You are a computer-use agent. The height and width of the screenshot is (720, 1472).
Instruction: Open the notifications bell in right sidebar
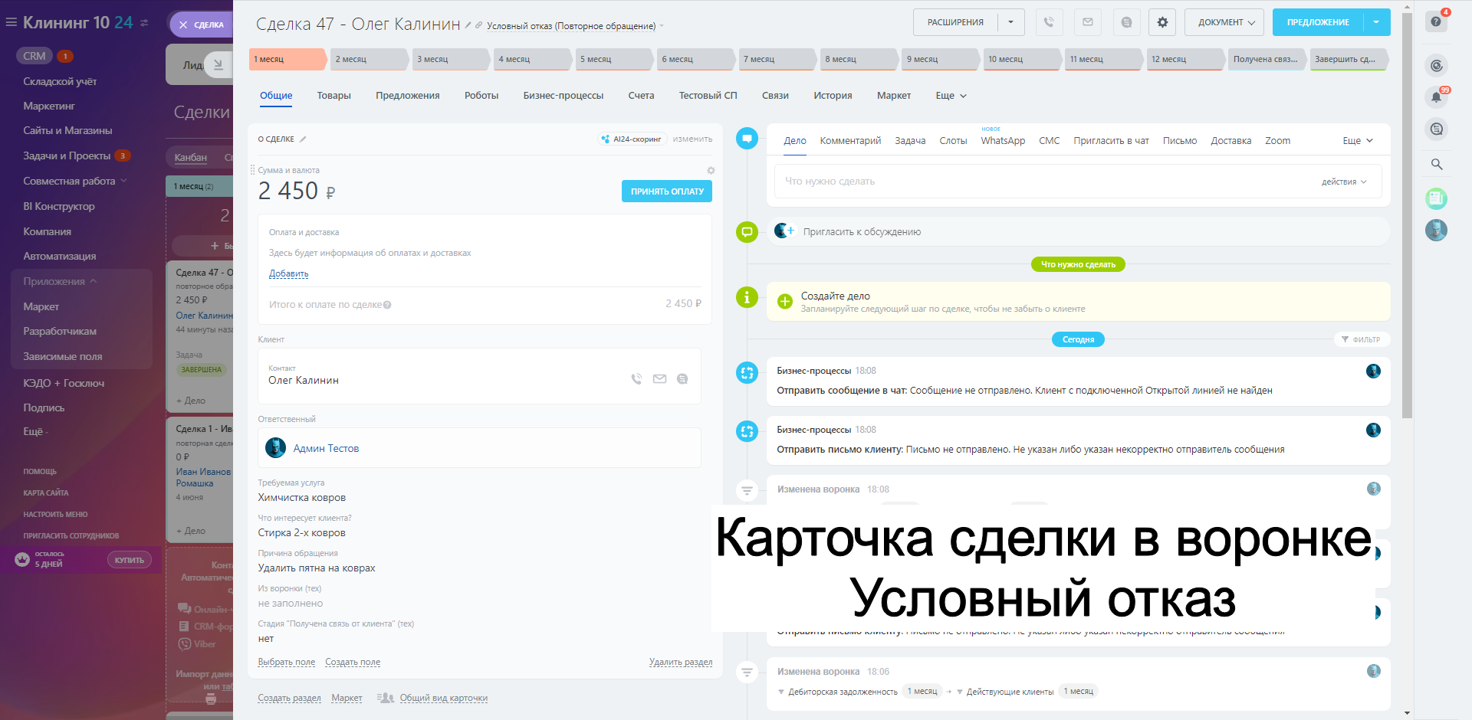click(x=1436, y=97)
